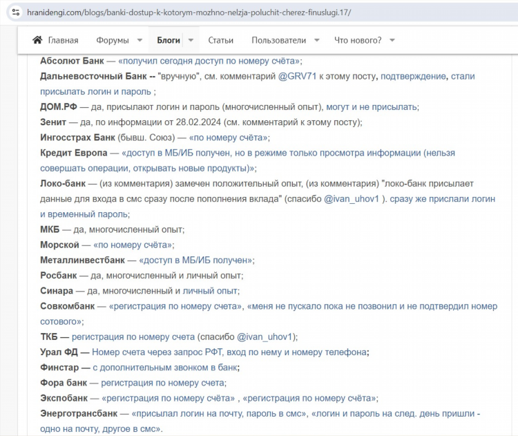518x436 pixels.
Task: Expand the Пользователи dropdown arrow
Action: [x=317, y=40]
